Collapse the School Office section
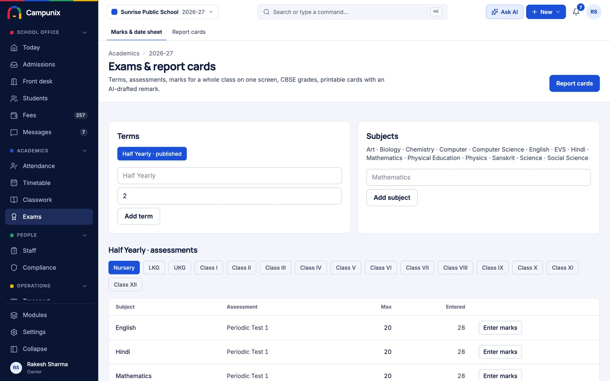This screenshot has width=610, height=381. [85, 32]
